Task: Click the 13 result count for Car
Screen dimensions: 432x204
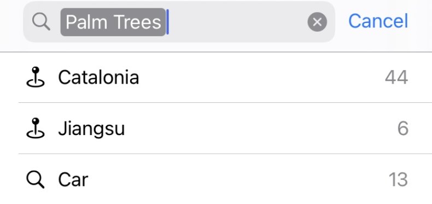Action: (x=398, y=180)
